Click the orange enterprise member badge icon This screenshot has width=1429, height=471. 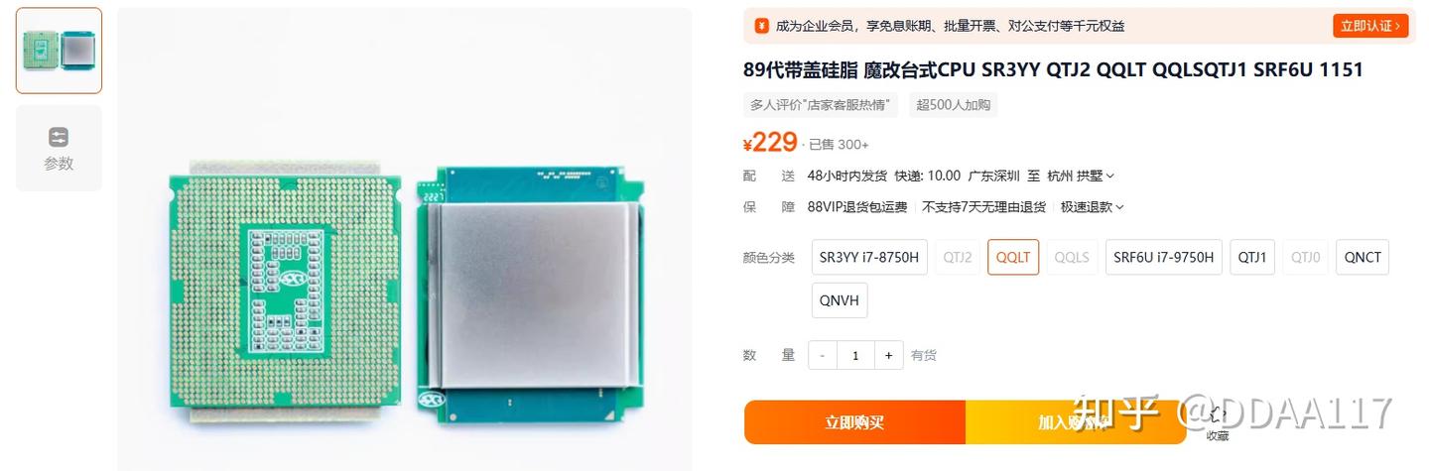pos(761,26)
